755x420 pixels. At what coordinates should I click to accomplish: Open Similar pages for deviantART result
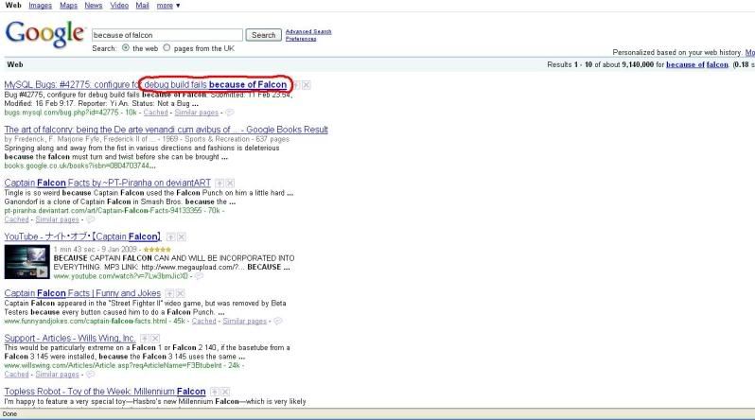(58, 219)
